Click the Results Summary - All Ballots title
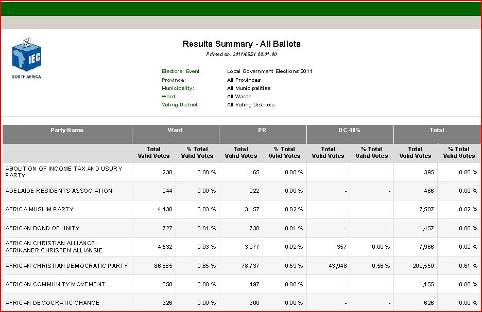Viewport: 482px width, 312px height. pos(242,44)
